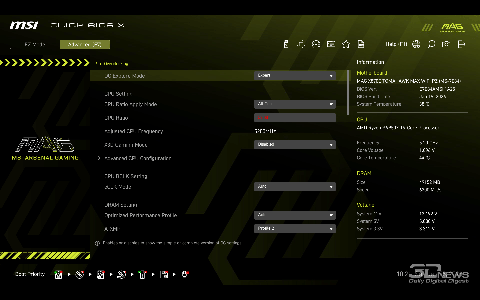Click the CPU Ratio input field
The height and width of the screenshot is (300, 480).
(x=295, y=118)
